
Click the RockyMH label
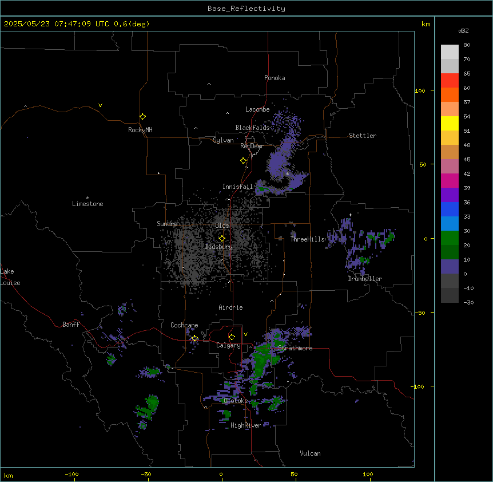[x=140, y=130]
